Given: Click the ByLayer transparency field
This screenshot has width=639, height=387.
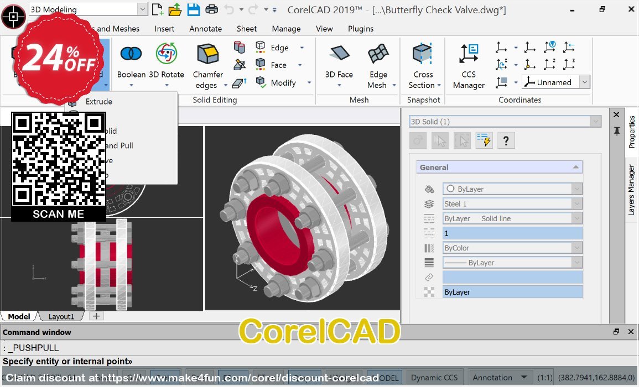Looking at the screenshot, I should click(513, 292).
